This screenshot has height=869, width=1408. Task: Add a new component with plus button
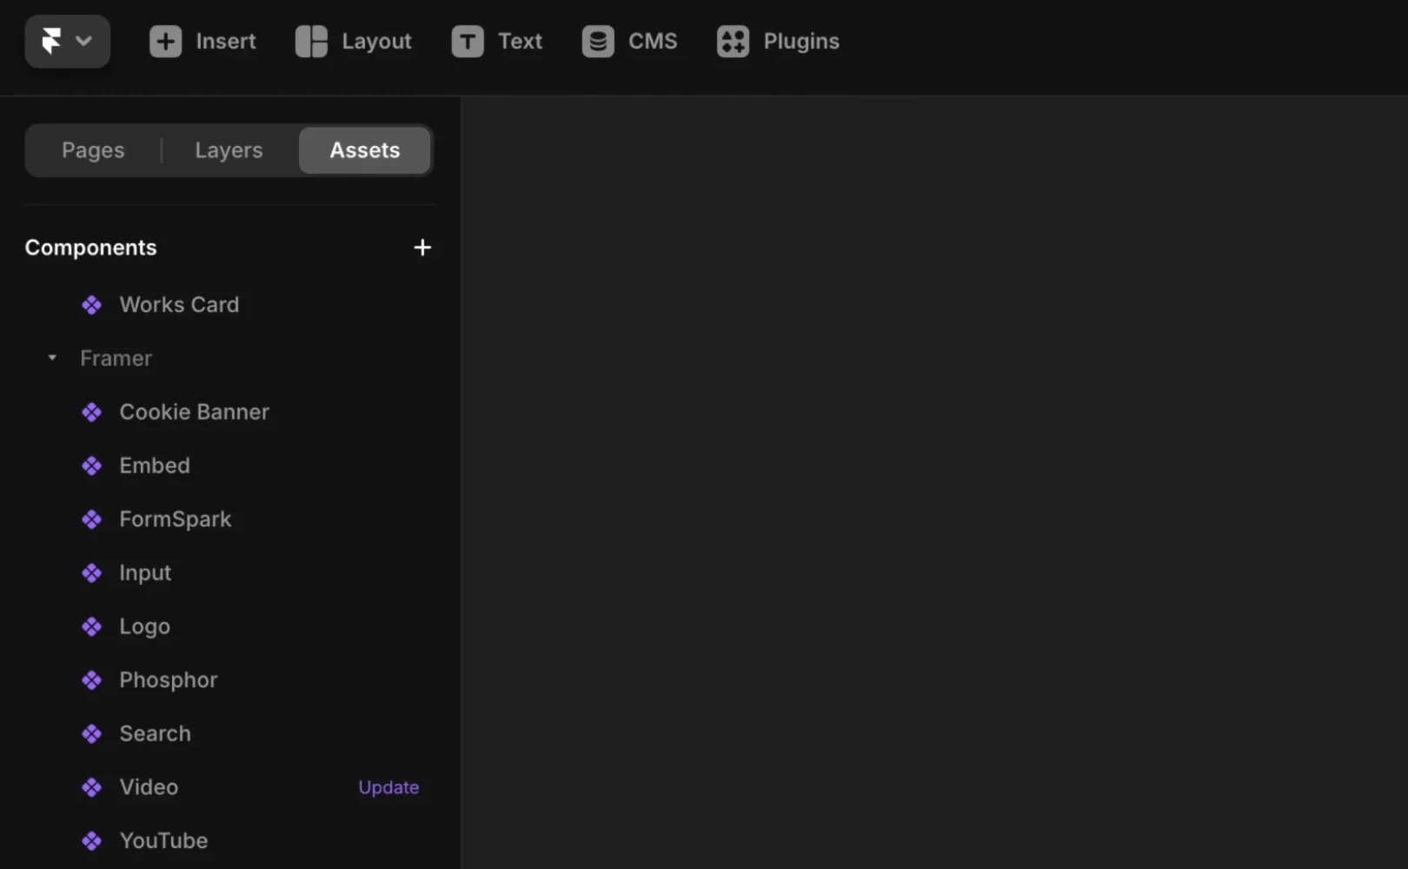[x=422, y=248]
